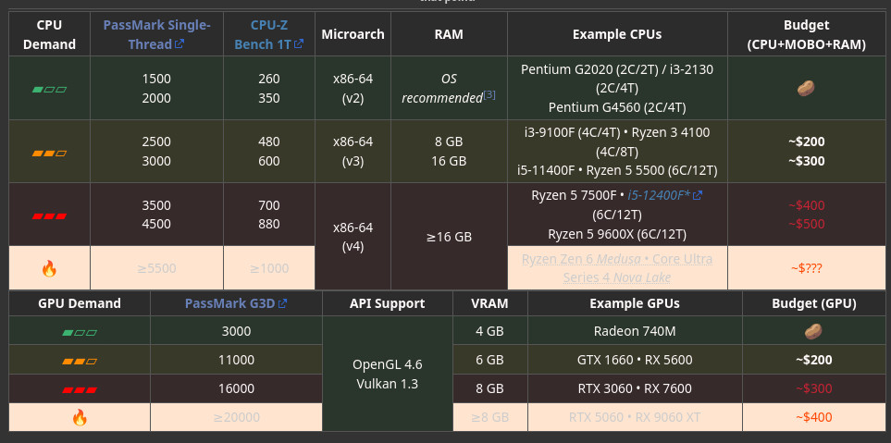The image size is (891, 443).
Task: Click orange two-bar GPU demand icon
Action: pyautogui.click(x=80, y=362)
